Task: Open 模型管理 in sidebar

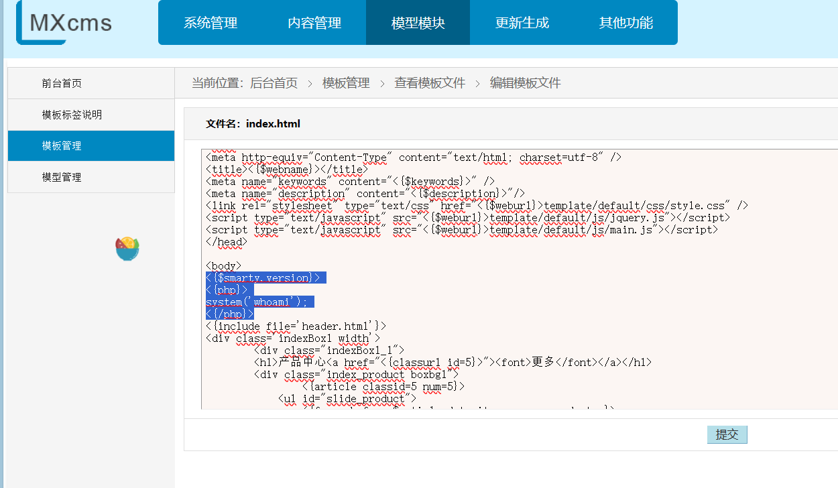Action: (91, 177)
